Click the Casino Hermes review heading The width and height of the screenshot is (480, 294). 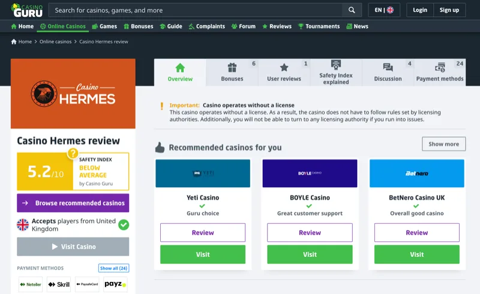point(68,140)
